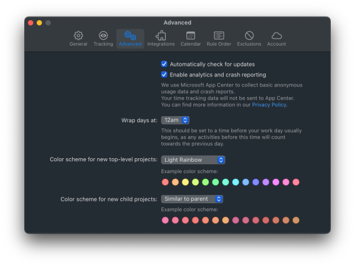Open the Rule Order list icon
Screen dimensions: 355x266
click(x=219, y=36)
